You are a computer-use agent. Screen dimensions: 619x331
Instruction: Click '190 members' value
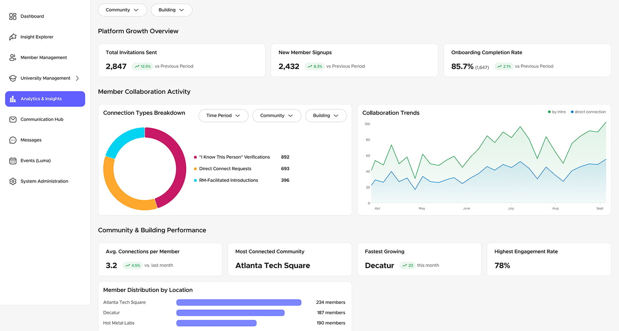point(331,323)
